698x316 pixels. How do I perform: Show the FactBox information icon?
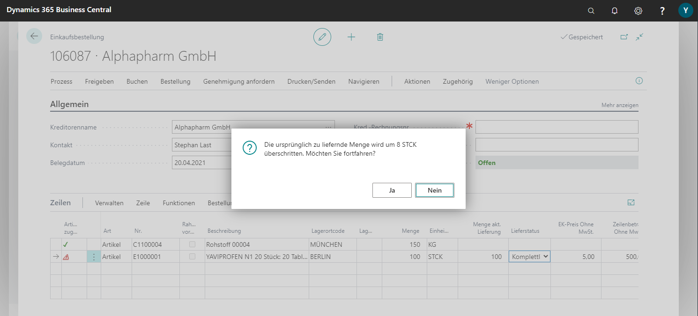pyautogui.click(x=639, y=81)
